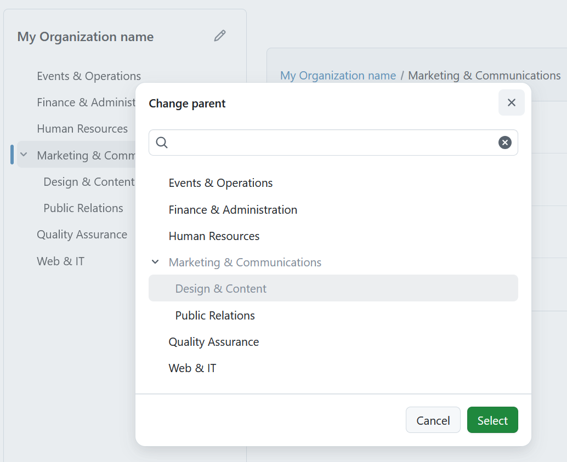Click the pencil edit icon beside organization name
567x462 pixels.
tap(220, 36)
